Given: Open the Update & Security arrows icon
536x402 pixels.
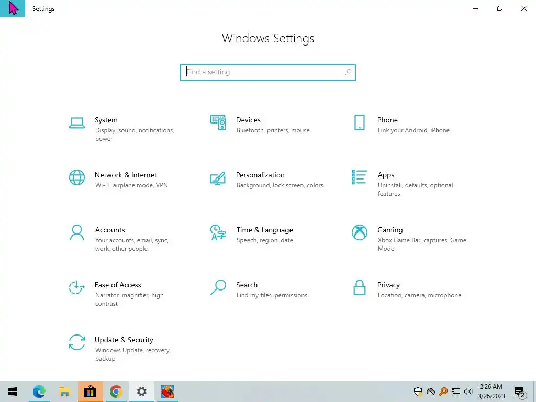Looking at the screenshot, I should (77, 342).
